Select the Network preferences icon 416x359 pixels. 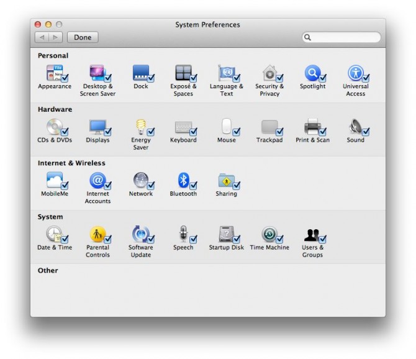[140, 180]
